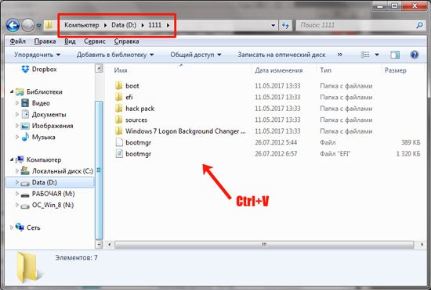The height and width of the screenshot is (290, 431).
Task: Select the sources folder icon
Action: click(x=119, y=120)
